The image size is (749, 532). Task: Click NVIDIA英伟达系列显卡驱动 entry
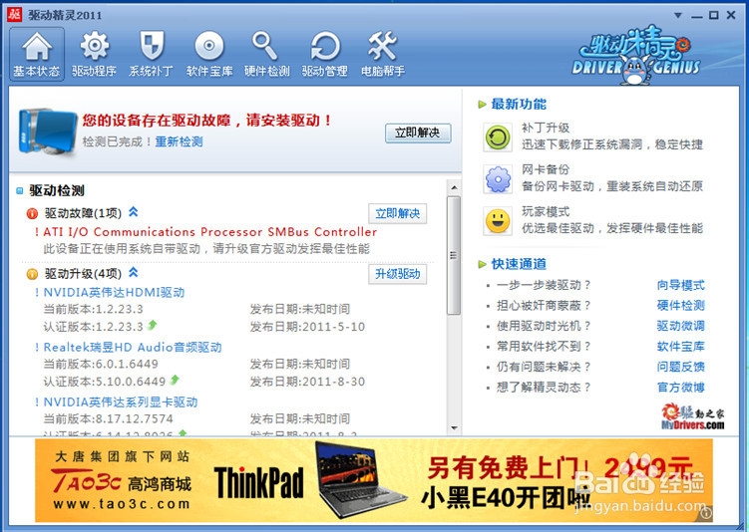121,402
